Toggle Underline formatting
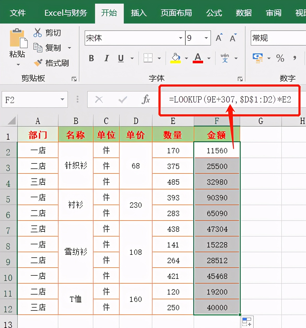Viewport: 306px width, 328px height. point(120,58)
